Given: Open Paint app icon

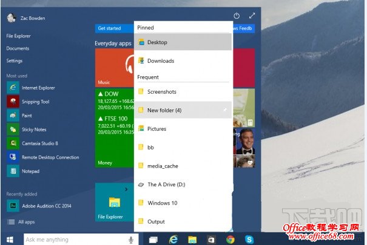Looking at the screenshot, I should point(13,116).
